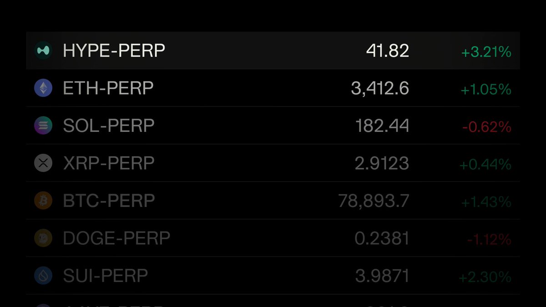Click the Bitcoin logo icon

44,200
